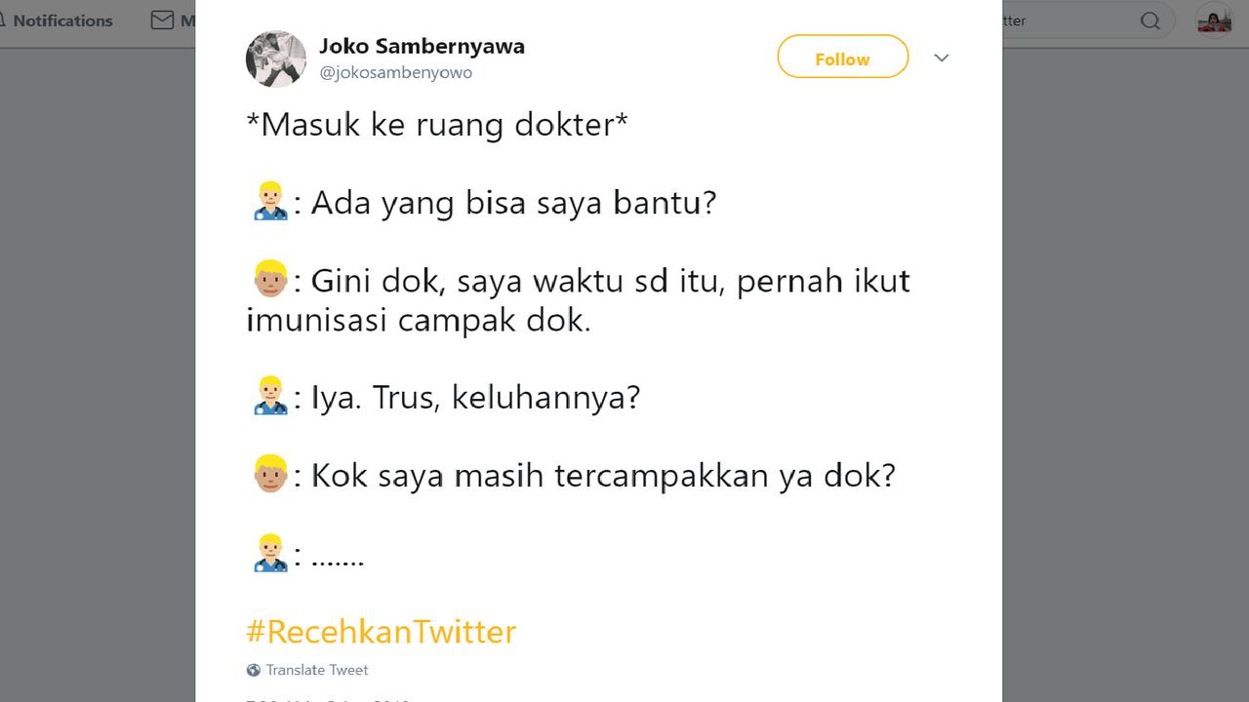Viewport: 1249px width, 702px height.
Task: Click the blond boy emoji in the campak line
Action: (270, 281)
